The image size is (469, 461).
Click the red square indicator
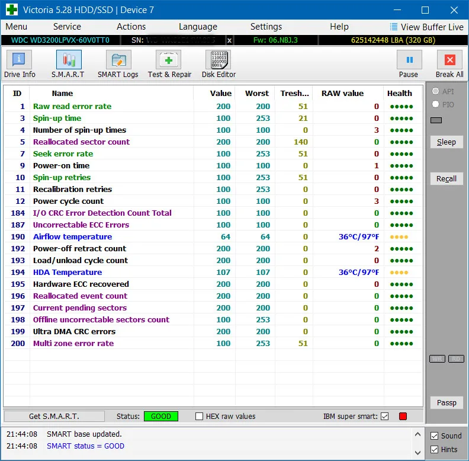(403, 417)
